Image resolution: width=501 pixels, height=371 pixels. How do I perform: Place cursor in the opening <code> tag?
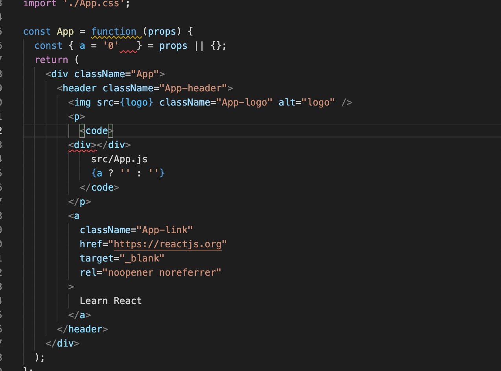click(x=96, y=131)
